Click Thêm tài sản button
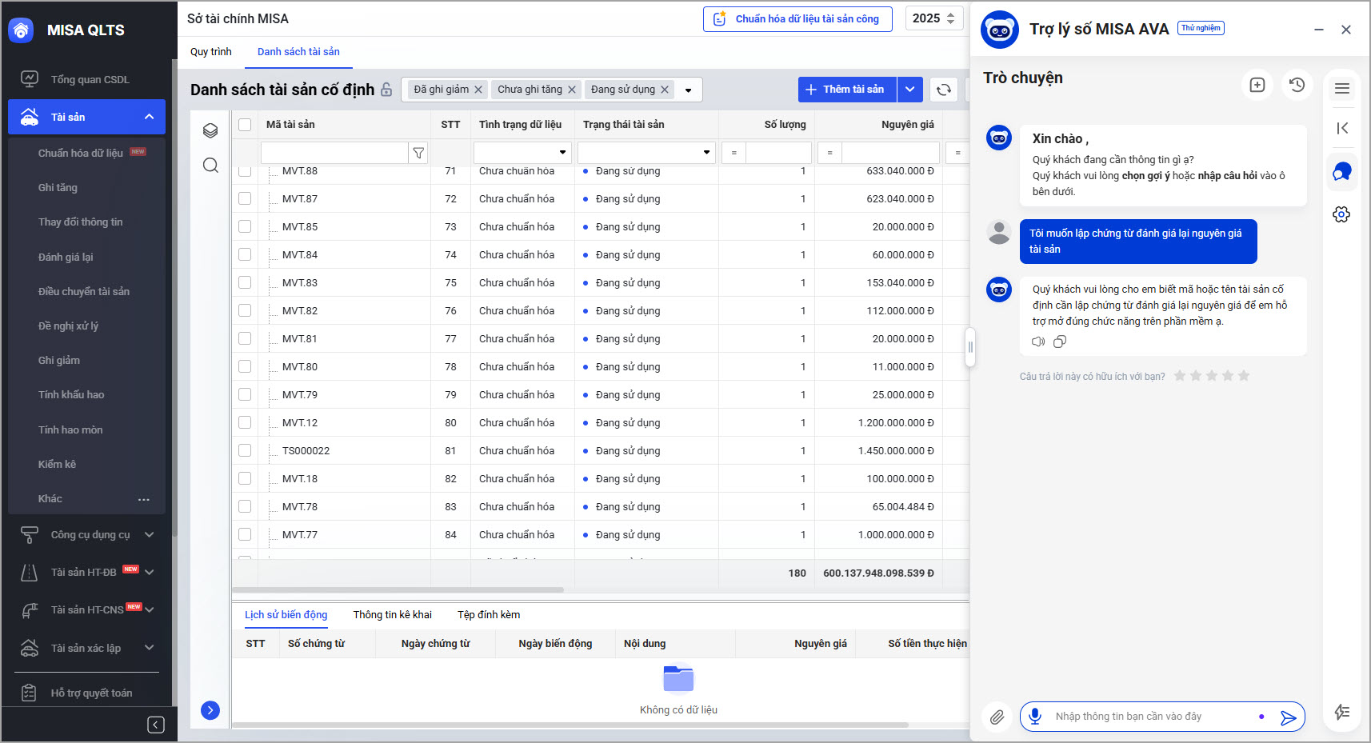This screenshot has height=743, width=1371. pos(848,90)
